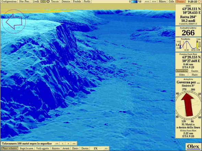Open the Livelli menu
This screenshot has width=202, height=151.
[36, 2]
